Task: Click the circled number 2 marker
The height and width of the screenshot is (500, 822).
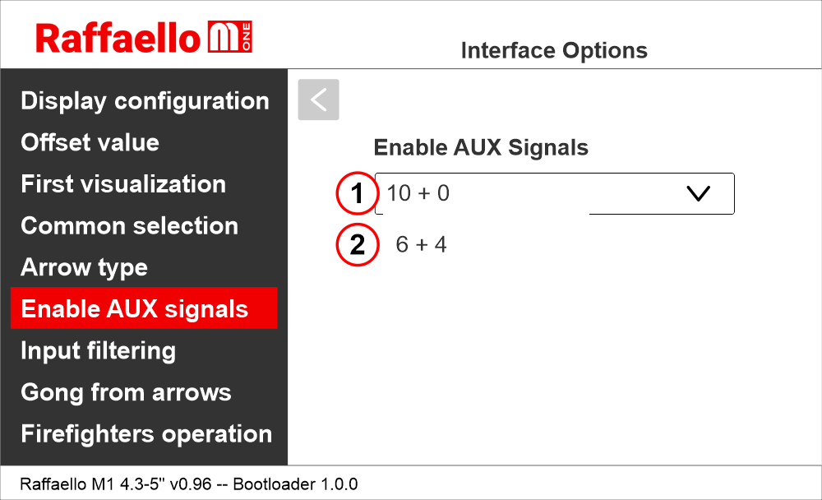Action: point(357,244)
